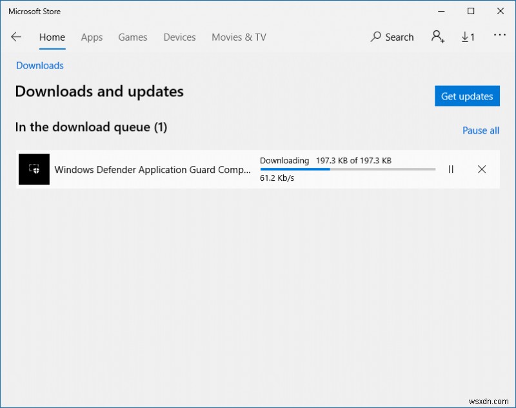Open the Movies & TV section
This screenshot has width=516, height=408.
pyautogui.click(x=239, y=37)
